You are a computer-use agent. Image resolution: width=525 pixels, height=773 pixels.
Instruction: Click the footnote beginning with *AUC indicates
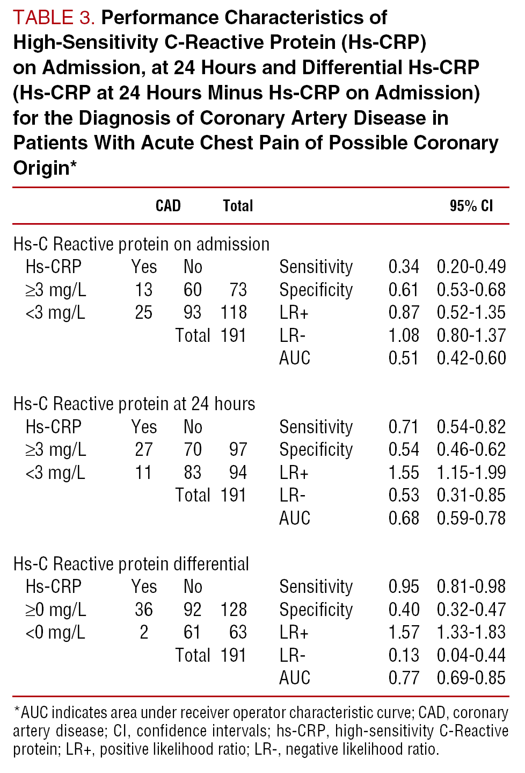pyautogui.click(x=260, y=731)
